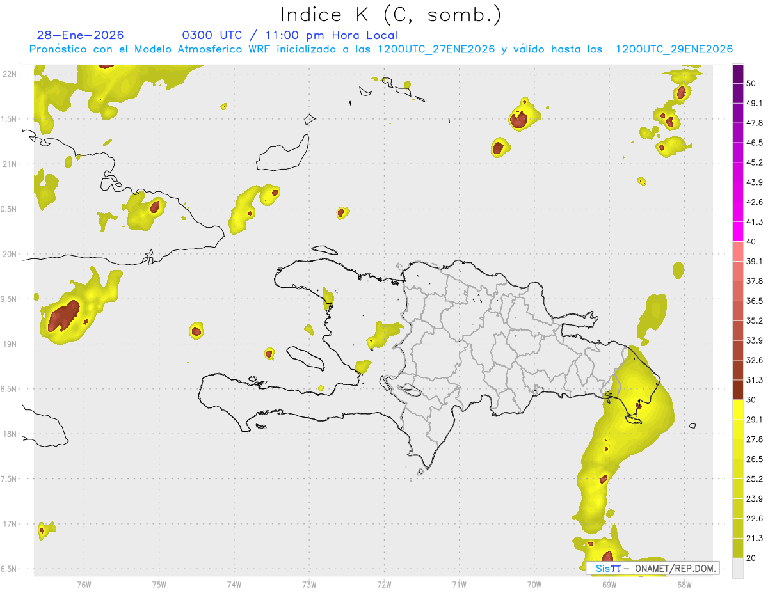Click the "40" colorbar label
This screenshot has width=768, height=593.
(752, 242)
